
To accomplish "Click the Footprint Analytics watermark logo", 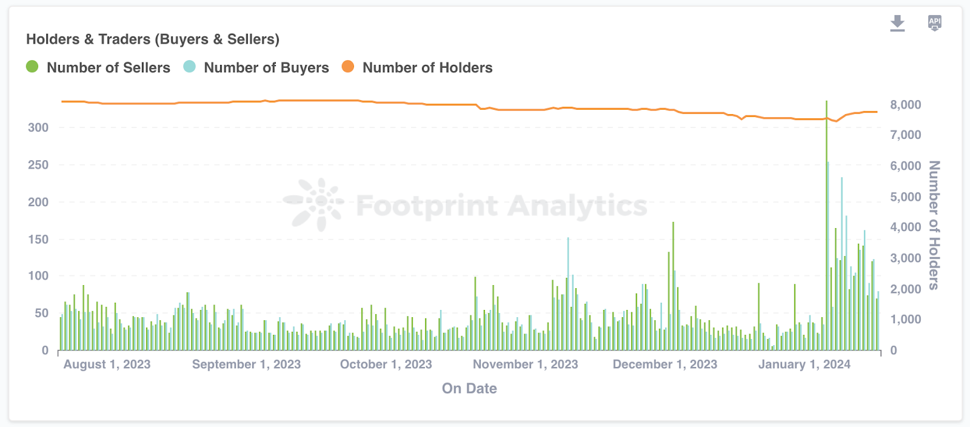I will coord(314,204).
